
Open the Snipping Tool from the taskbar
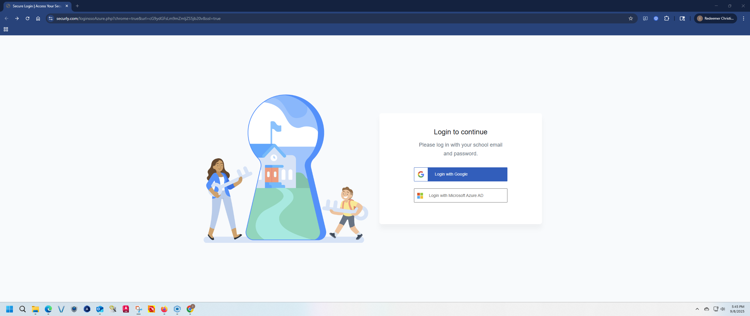click(x=139, y=309)
